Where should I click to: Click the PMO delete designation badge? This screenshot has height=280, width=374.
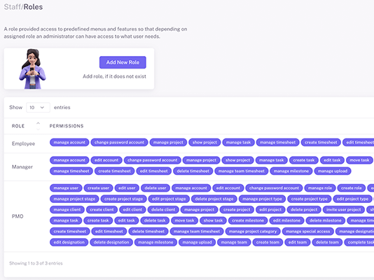111,242
